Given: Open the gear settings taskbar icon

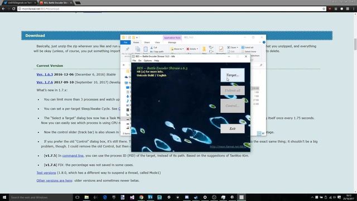Looking at the screenshot, I should pos(205,197).
